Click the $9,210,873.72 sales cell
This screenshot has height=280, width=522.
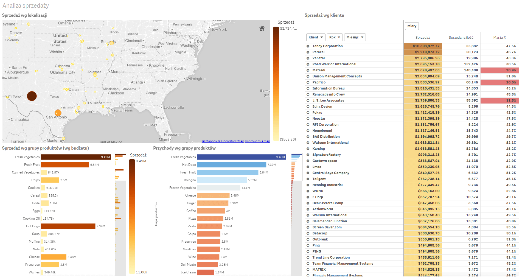423,52
